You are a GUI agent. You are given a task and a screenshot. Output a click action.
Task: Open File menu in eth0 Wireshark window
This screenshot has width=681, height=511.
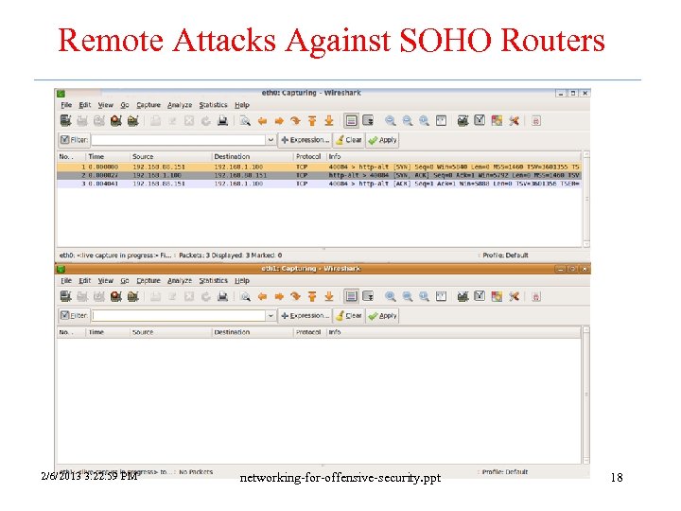pos(66,105)
